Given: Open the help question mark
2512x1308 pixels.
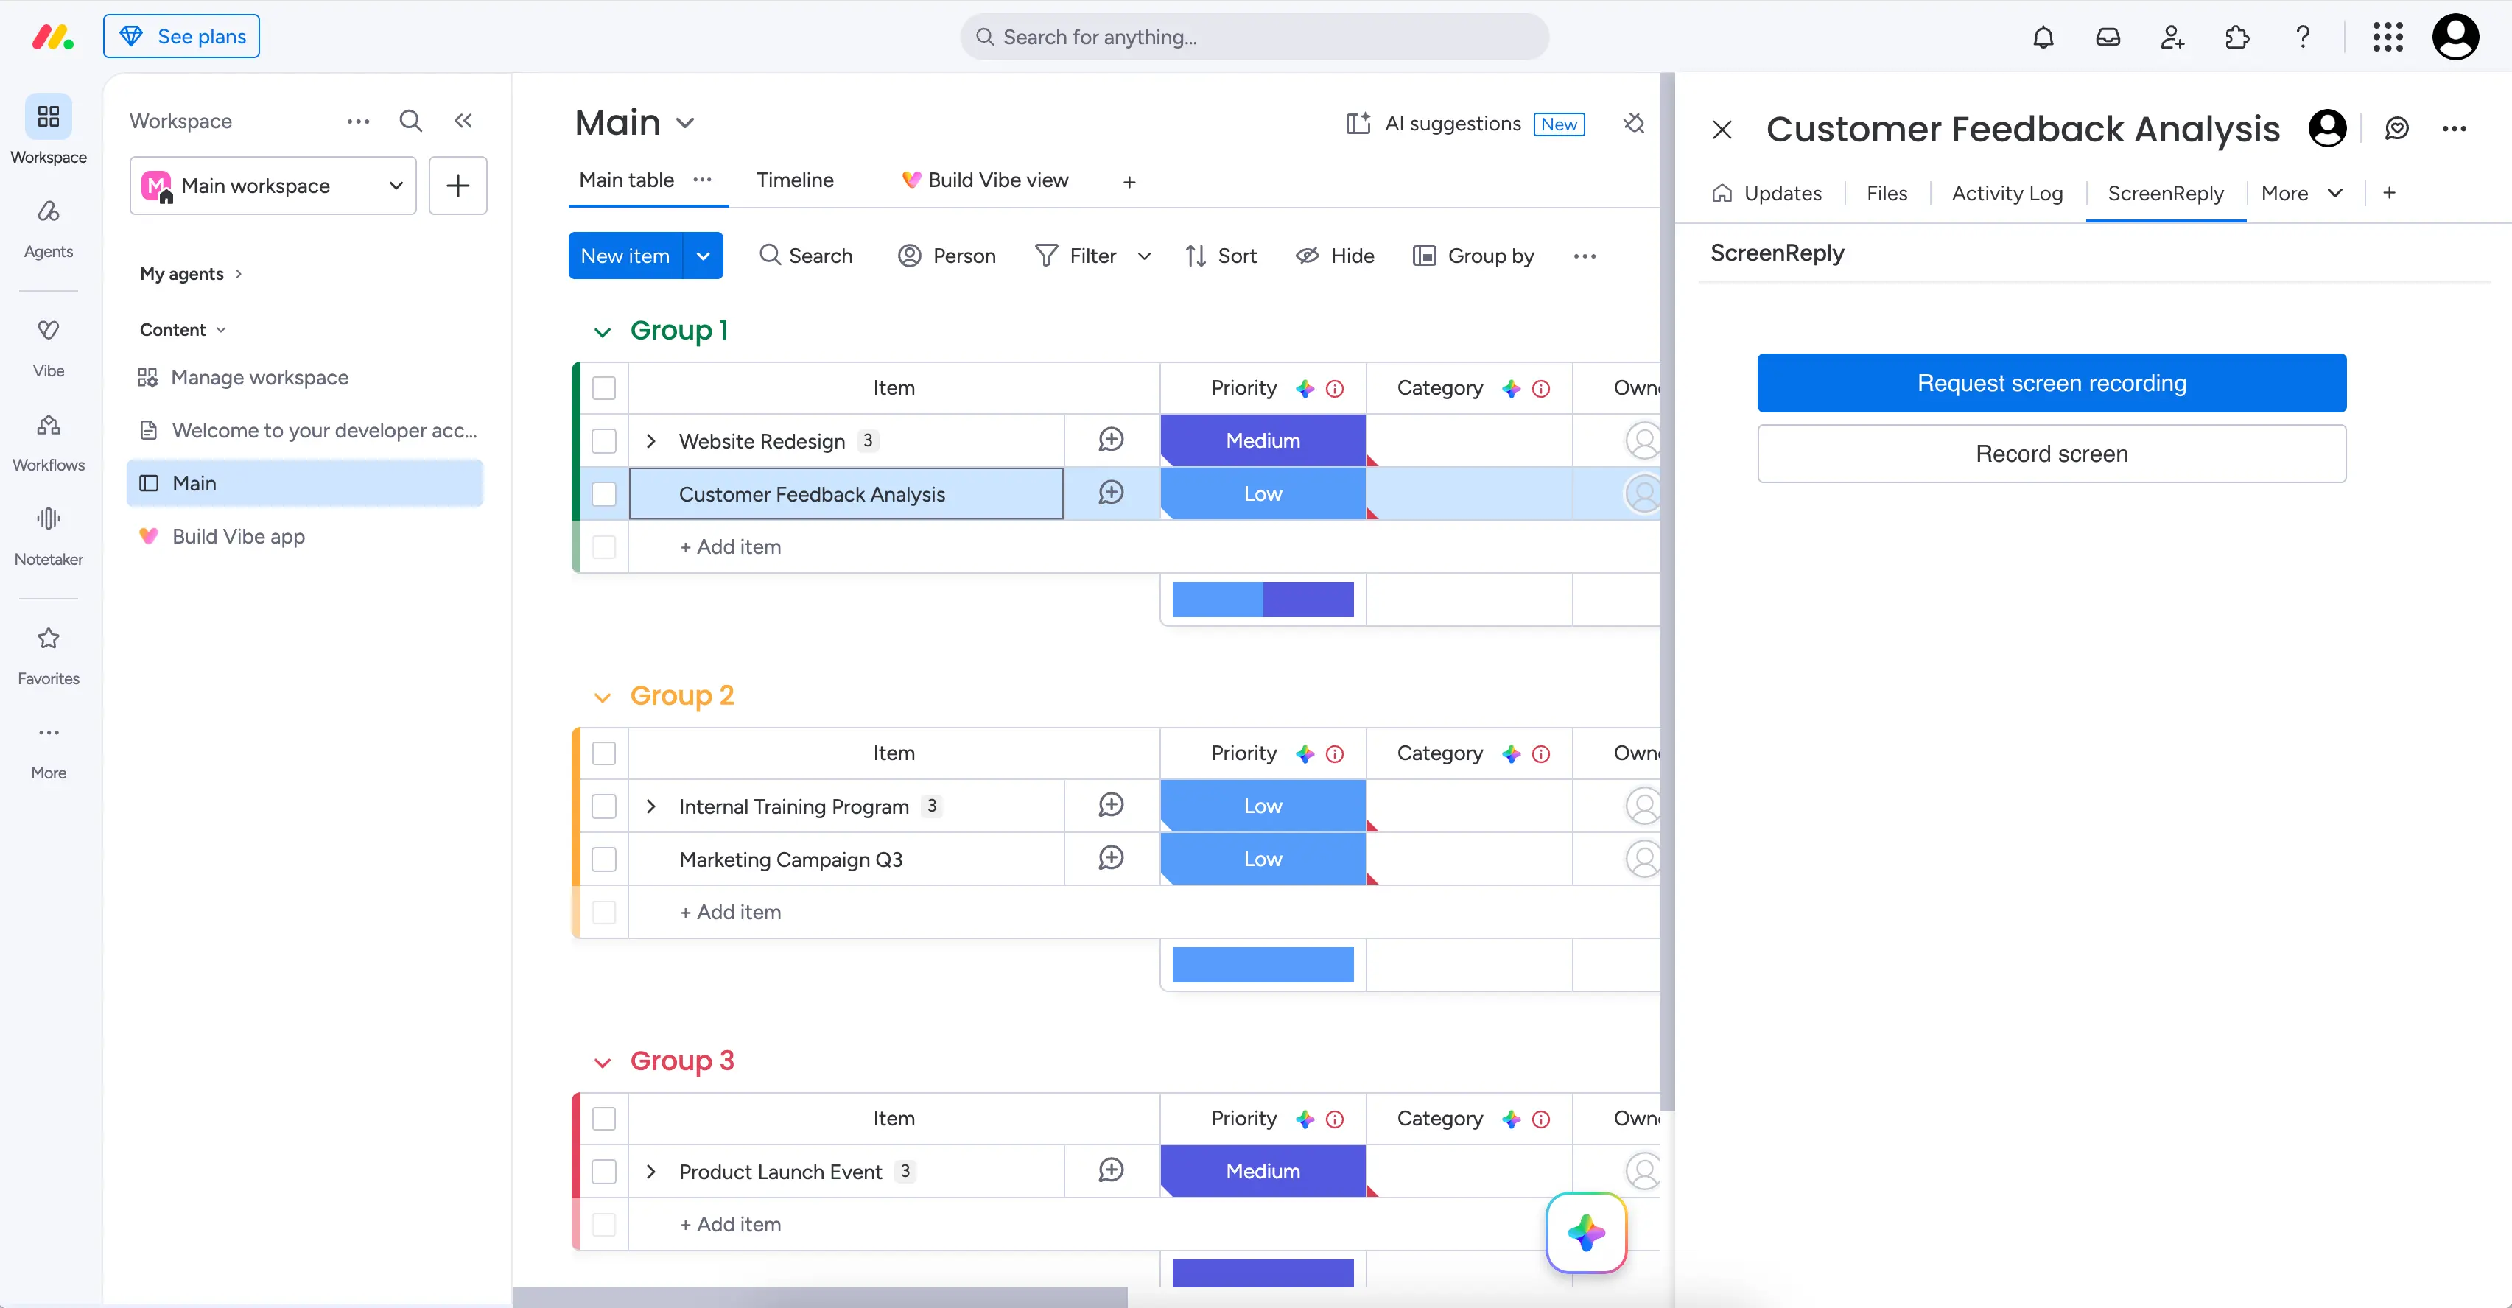Looking at the screenshot, I should coord(2302,37).
